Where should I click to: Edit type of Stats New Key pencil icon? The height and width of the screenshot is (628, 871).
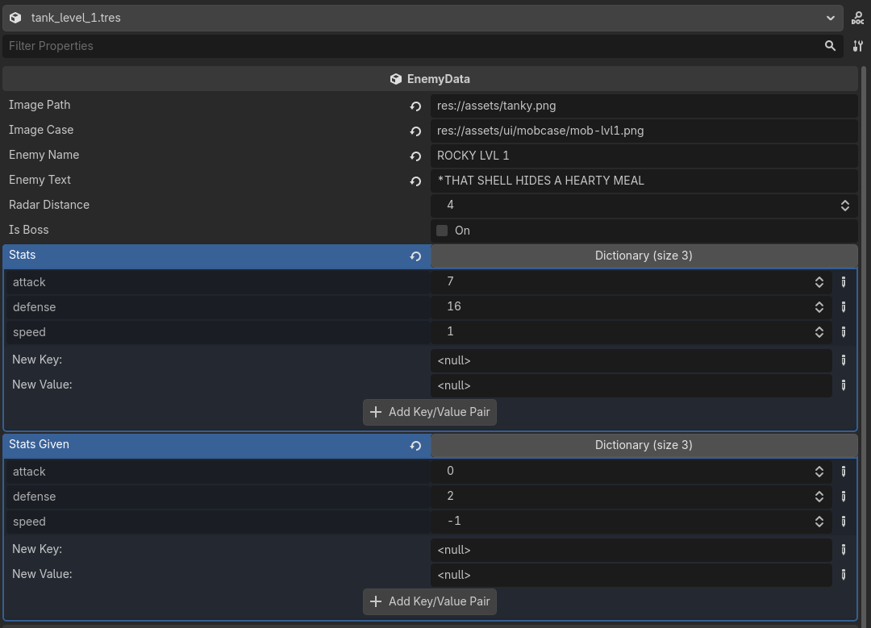pos(844,360)
